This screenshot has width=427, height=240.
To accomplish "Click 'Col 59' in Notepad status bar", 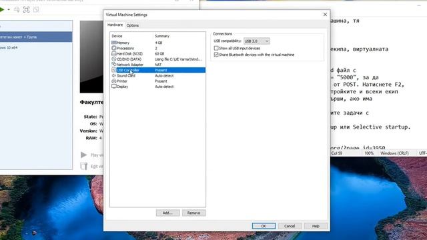I will tap(337, 153).
